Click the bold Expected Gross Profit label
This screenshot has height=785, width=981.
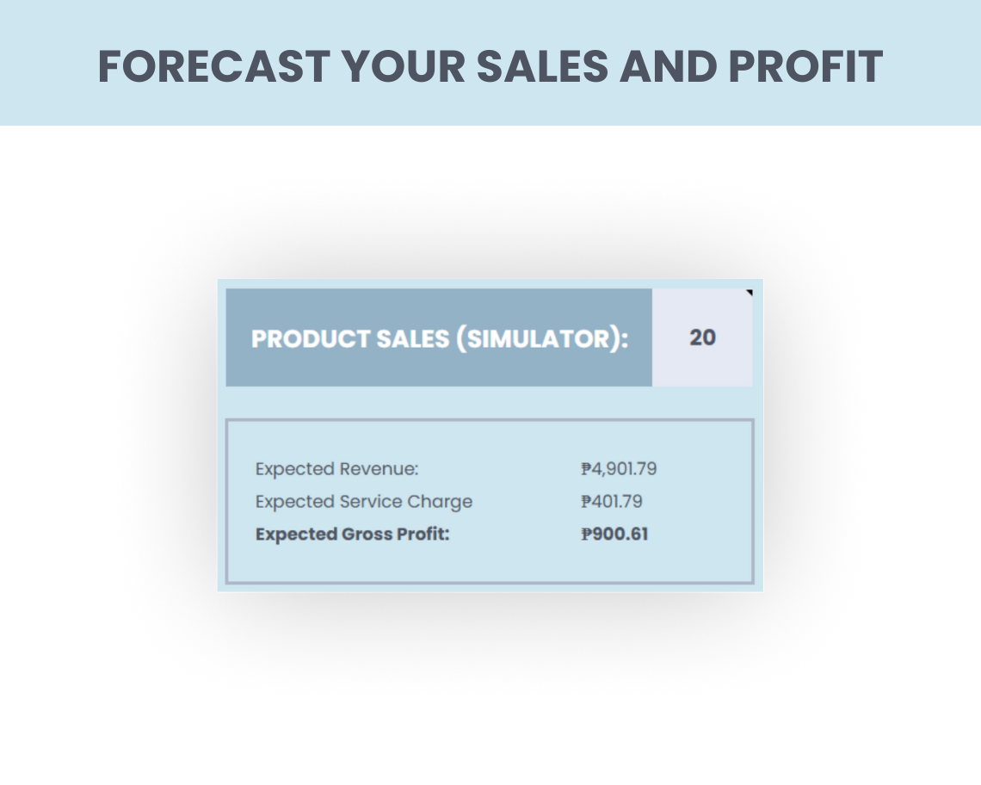coord(353,535)
